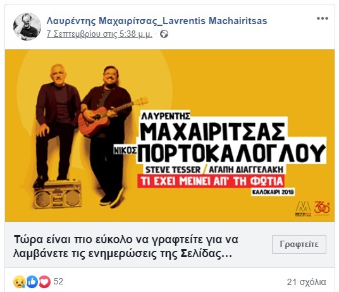The image size is (339, 292).
Task: Click the red heart love reaction icon
Action: (44, 282)
